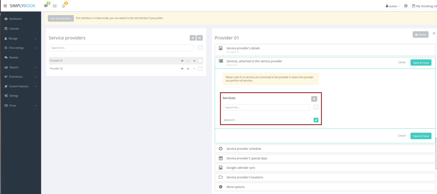The width and height of the screenshot is (437, 194).
Task: Tick the checkbox for Provider 01 row
Action: coord(200,61)
